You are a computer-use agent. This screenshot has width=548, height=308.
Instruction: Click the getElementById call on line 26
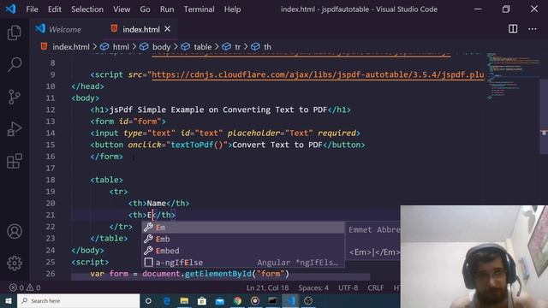[x=217, y=274]
